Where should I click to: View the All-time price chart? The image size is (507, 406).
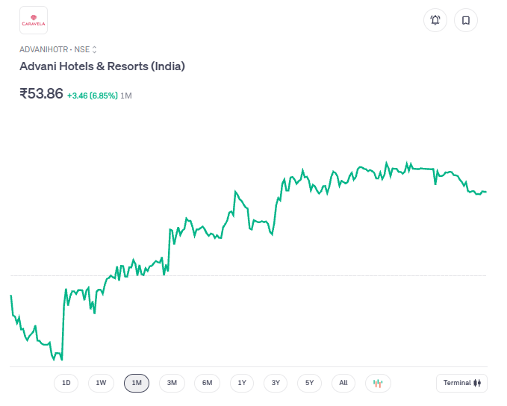(343, 383)
